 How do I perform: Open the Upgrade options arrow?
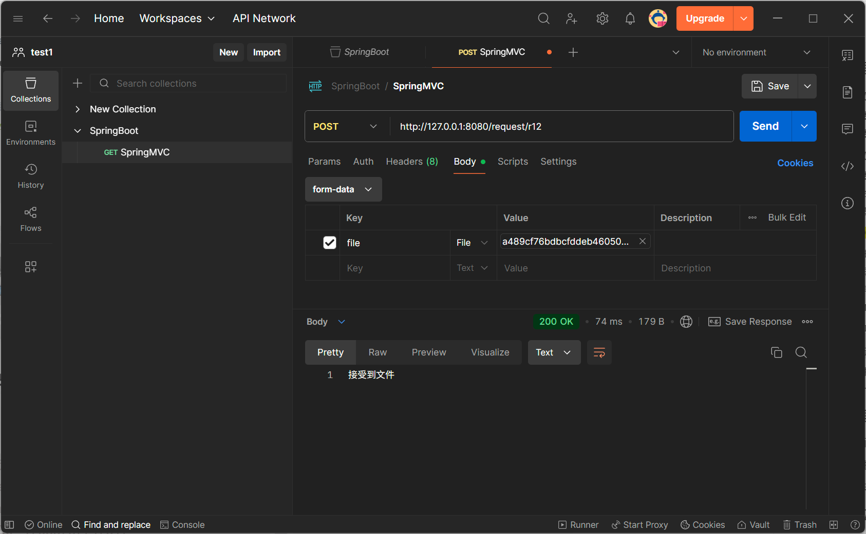coord(743,18)
